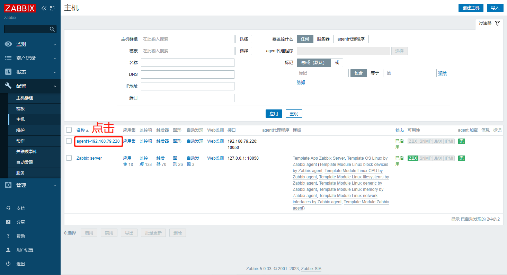Expand the 资产记录 menu chevron
The image size is (507, 275).
click(55, 59)
